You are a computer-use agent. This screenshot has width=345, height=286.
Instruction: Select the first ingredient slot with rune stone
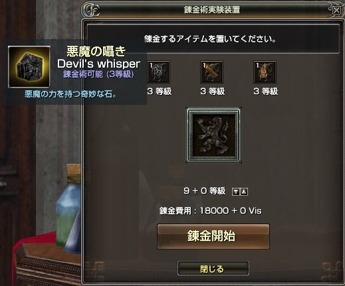click(x=158, y=72)
